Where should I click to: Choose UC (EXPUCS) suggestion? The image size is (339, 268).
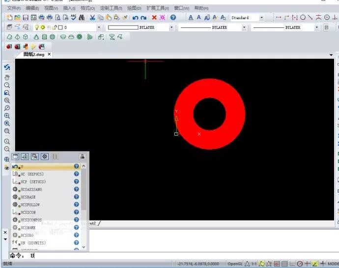point(46,174)
